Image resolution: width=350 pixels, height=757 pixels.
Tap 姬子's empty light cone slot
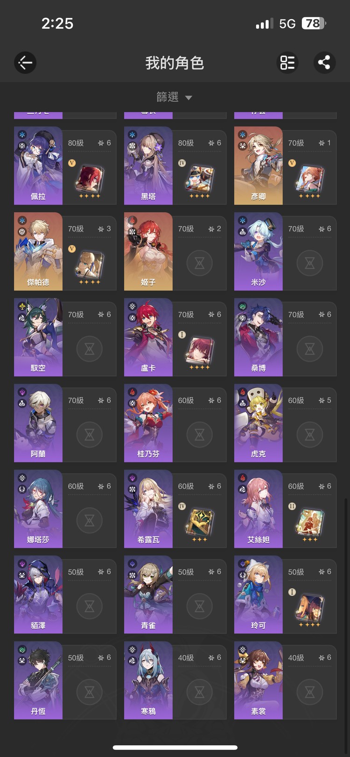200,263
